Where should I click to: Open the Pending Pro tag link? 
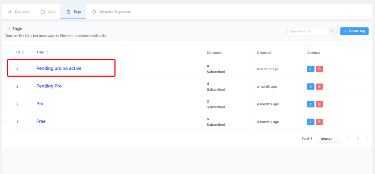point(49,86)
